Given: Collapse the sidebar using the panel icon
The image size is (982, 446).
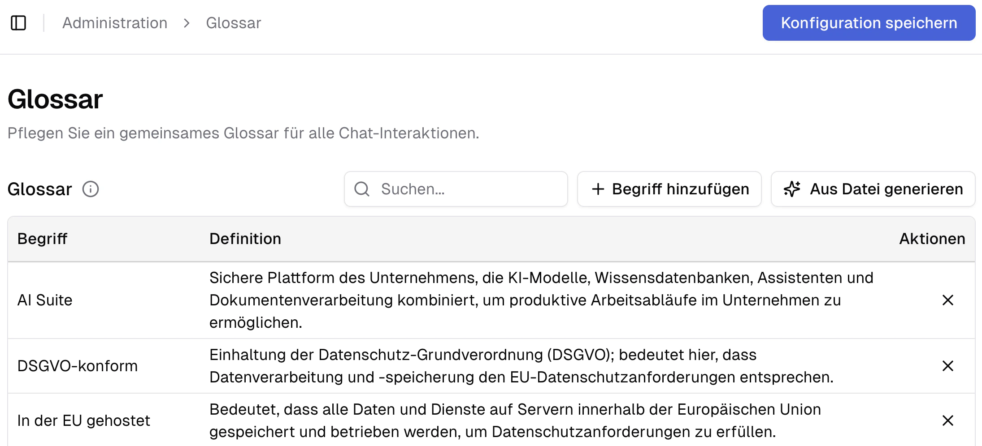Looking at the screenshot, I should coord(19,22).
